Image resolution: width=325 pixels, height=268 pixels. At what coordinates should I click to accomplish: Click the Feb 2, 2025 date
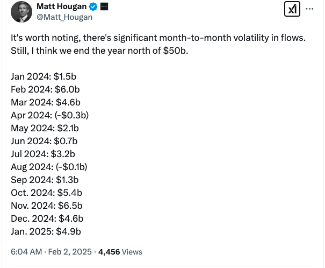click(71, 251)
